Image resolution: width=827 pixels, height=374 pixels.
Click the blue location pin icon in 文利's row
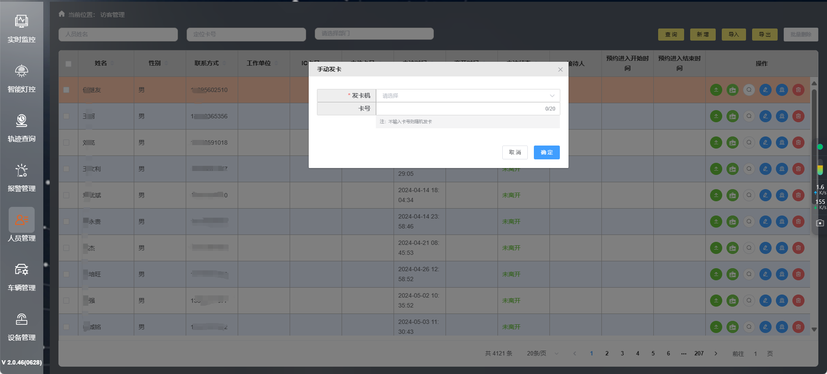782,169
